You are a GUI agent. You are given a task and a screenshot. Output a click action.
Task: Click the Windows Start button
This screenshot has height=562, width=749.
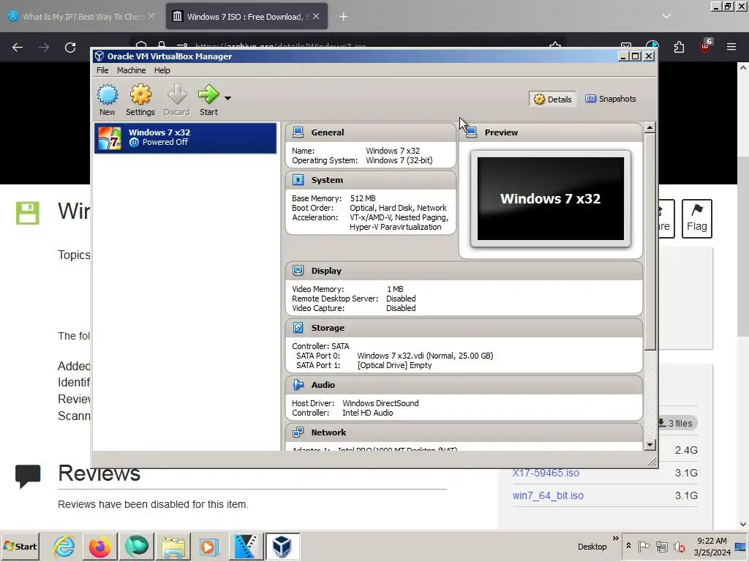click(x=20, y=546)
